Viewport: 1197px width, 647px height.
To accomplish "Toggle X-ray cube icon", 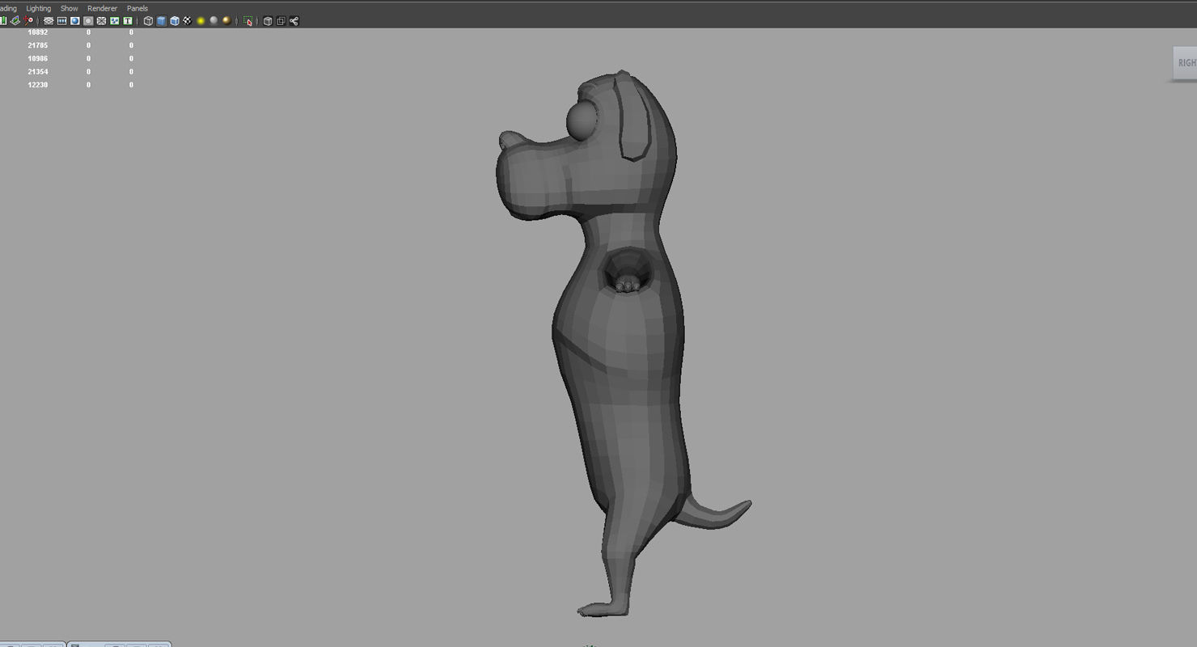I will [268, 21].
